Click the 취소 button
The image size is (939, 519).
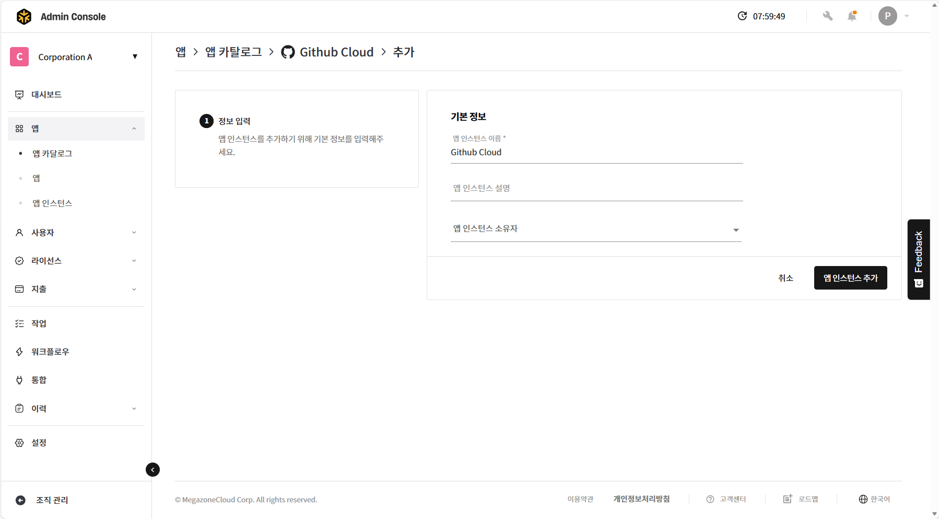click(x=785, y=278)
